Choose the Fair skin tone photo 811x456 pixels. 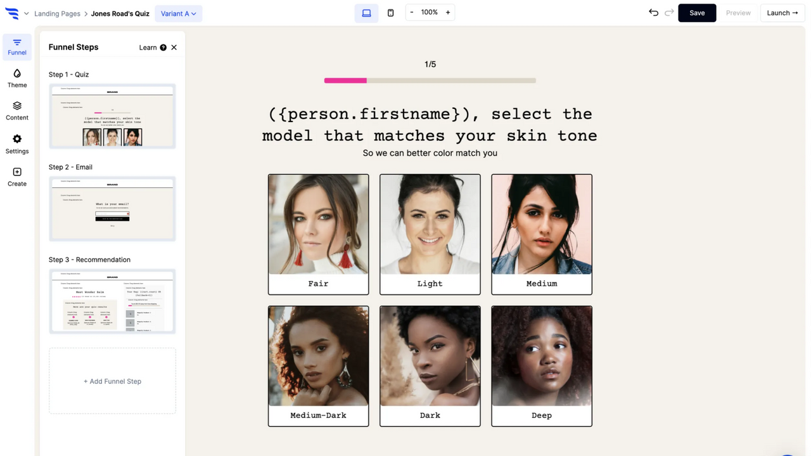pyautogui.click(x=318, y=224)
